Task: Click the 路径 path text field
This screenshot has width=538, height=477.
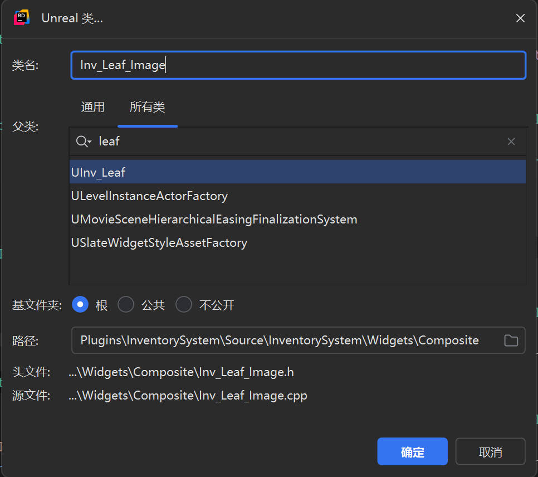Action: point(280,340)
